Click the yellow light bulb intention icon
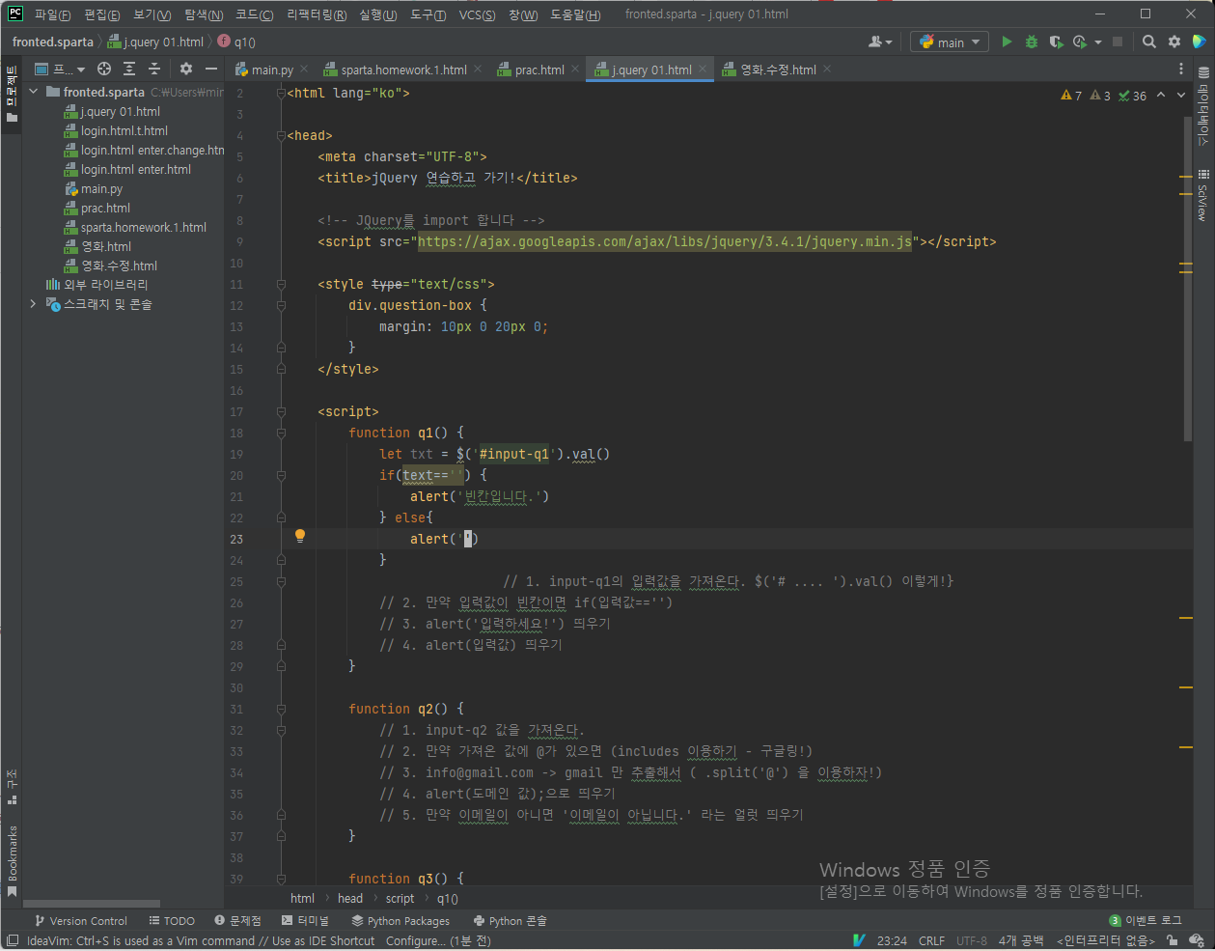Viewport: 1215px width, 951px height. 300,536
